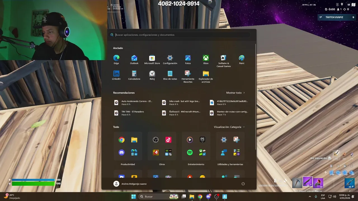The height and width of the screenshot is (201, 358).
Task: Open the Edge pinned app
Action: pos(116,59)
